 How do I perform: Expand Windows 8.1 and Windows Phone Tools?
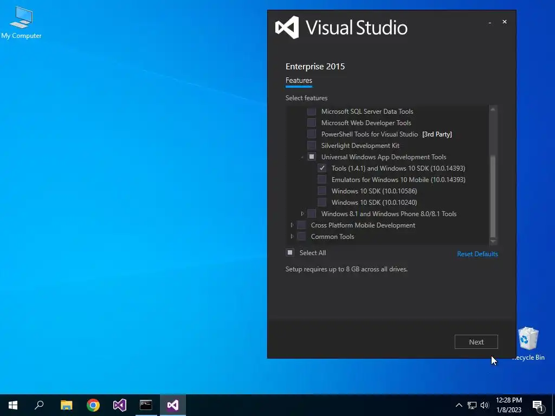click(x=302, y=213)
